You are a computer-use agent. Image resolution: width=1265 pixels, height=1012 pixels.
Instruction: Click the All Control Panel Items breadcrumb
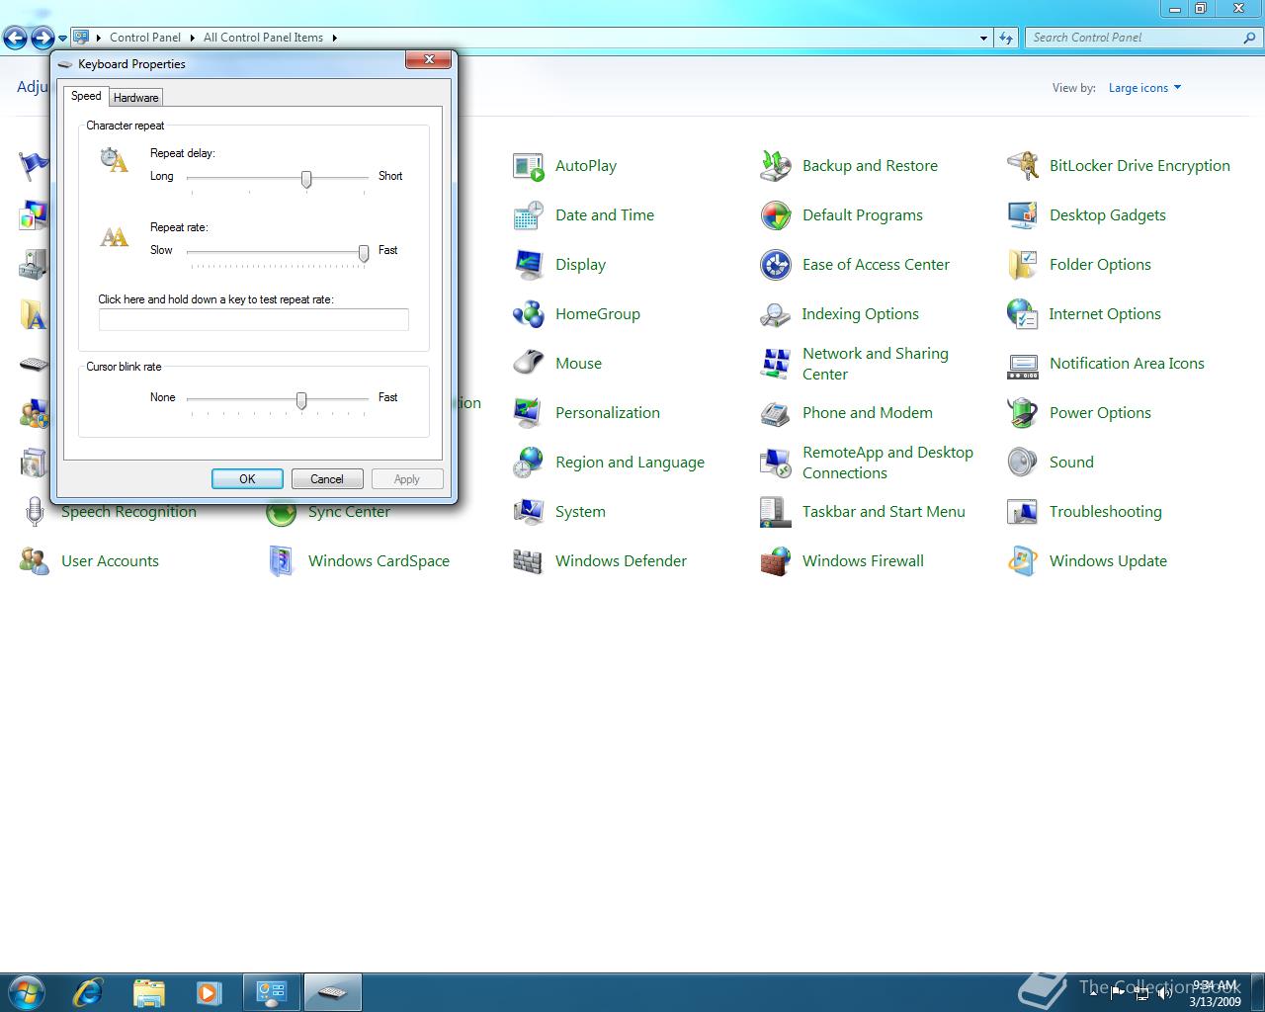point(263,38)
